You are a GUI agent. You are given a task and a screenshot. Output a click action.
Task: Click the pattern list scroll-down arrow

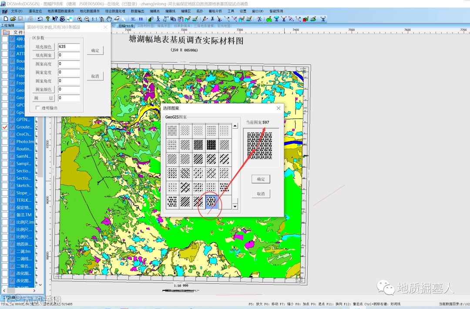235,206
